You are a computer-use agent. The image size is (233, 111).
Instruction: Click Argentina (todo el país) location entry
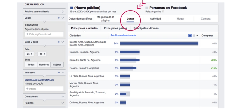tap(37, 29)
